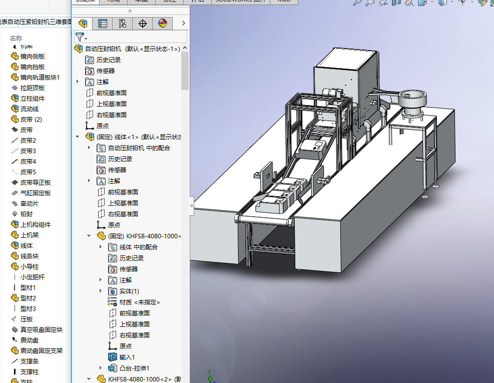Switch to the MBD ribbon tab
494x383 pixels.
(284, 1)
